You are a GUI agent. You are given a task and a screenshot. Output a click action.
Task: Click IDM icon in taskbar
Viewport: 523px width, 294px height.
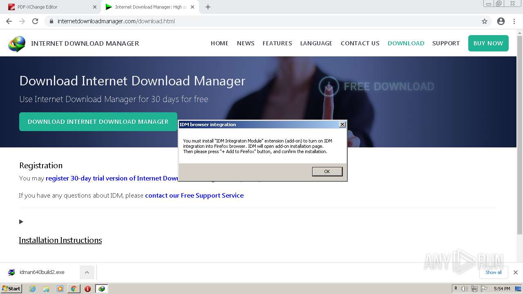pos(101,289)
